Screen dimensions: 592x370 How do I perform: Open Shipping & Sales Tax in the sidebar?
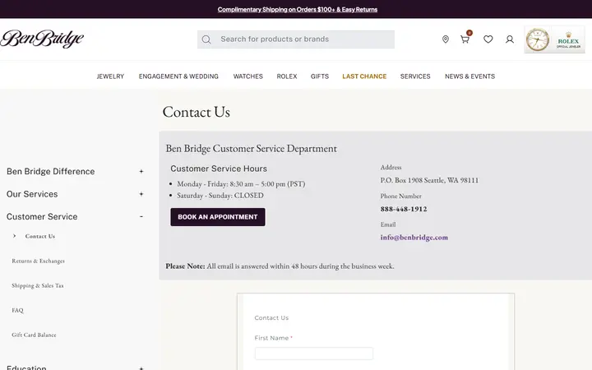pos(38,285)
